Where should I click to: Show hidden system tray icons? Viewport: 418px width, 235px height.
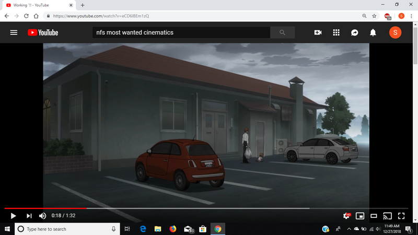349,229
